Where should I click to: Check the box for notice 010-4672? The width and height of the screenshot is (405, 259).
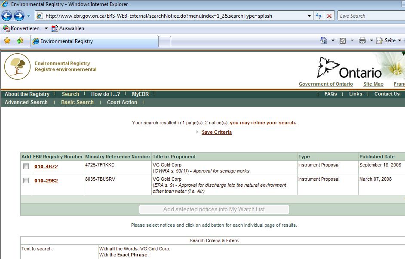coord(26,166)
